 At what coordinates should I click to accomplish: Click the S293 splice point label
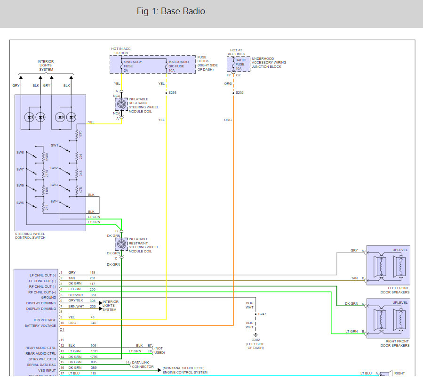(172, 93)
